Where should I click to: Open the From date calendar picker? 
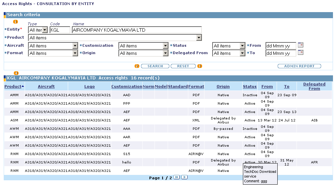click(x=300, y=45)
